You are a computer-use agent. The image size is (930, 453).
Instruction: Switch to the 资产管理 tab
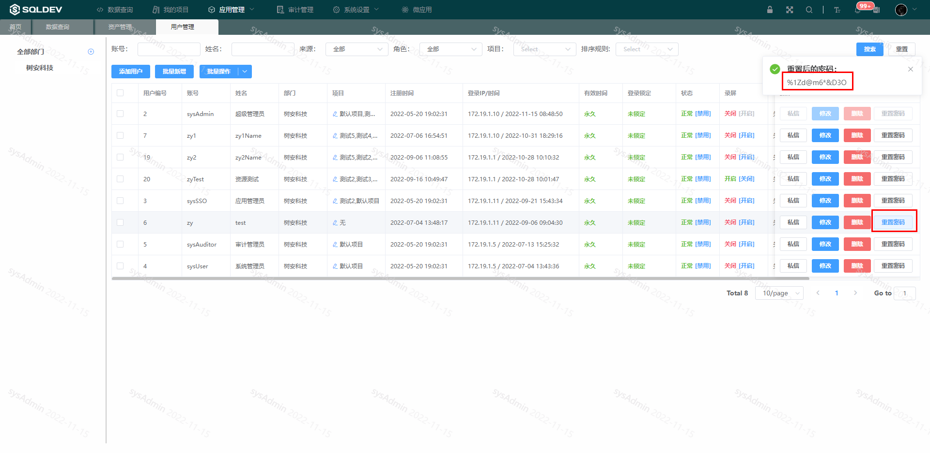click(x=125, y=27)
